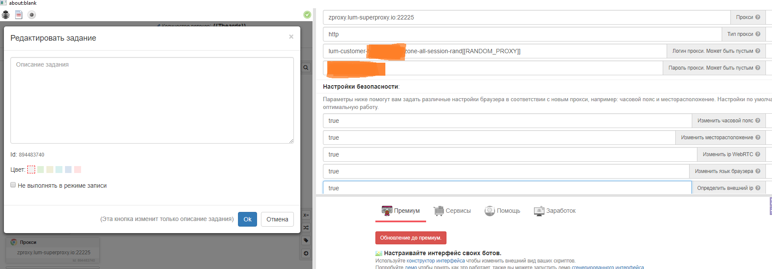Pick the pink color swatch

[78, 170]
